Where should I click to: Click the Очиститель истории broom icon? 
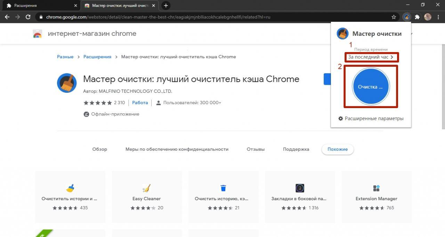tap(70, 188)
